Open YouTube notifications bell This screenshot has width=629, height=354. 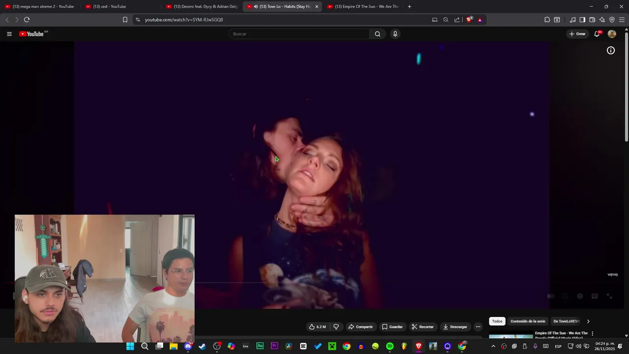point(597,34)
